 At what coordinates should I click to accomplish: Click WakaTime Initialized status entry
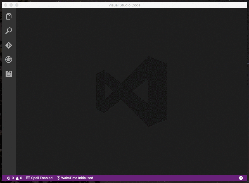[75, 178]
